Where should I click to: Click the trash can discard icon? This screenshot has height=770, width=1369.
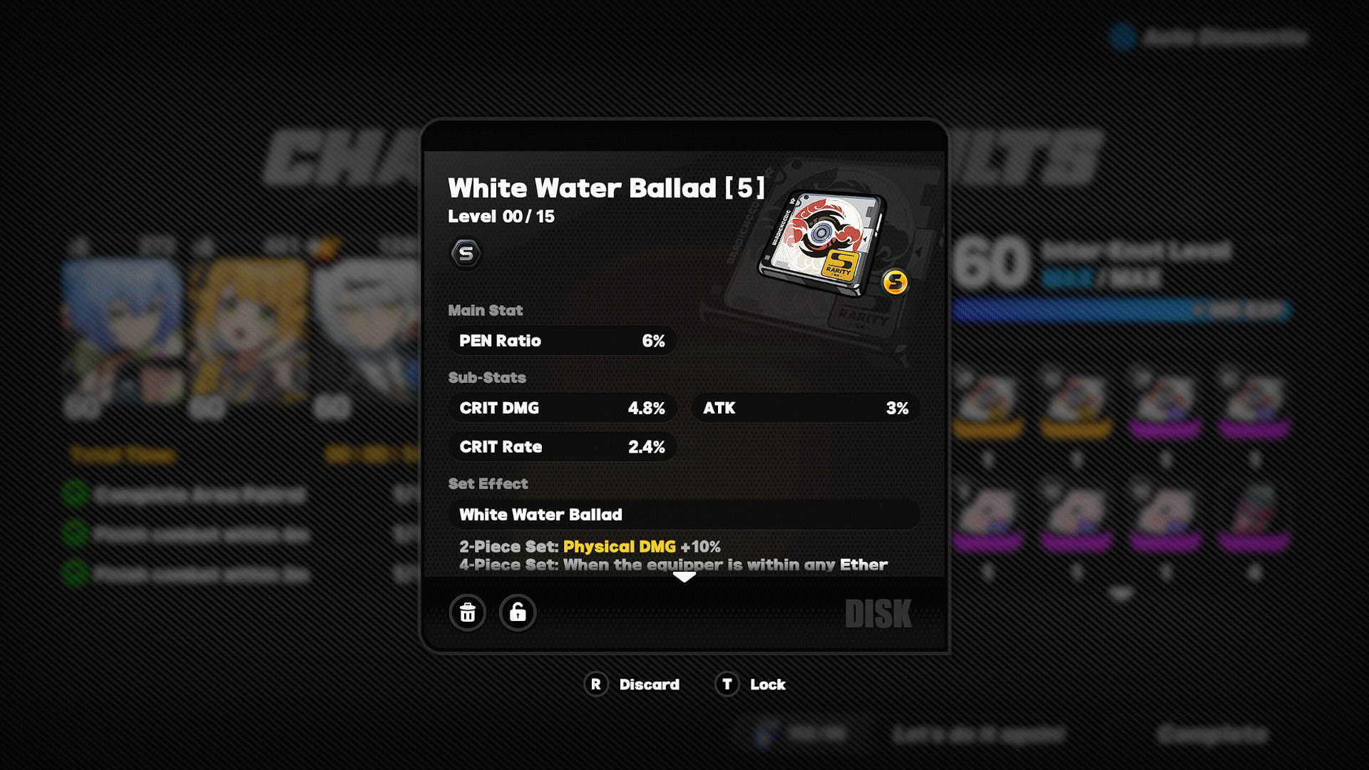[x=468, y=612]
